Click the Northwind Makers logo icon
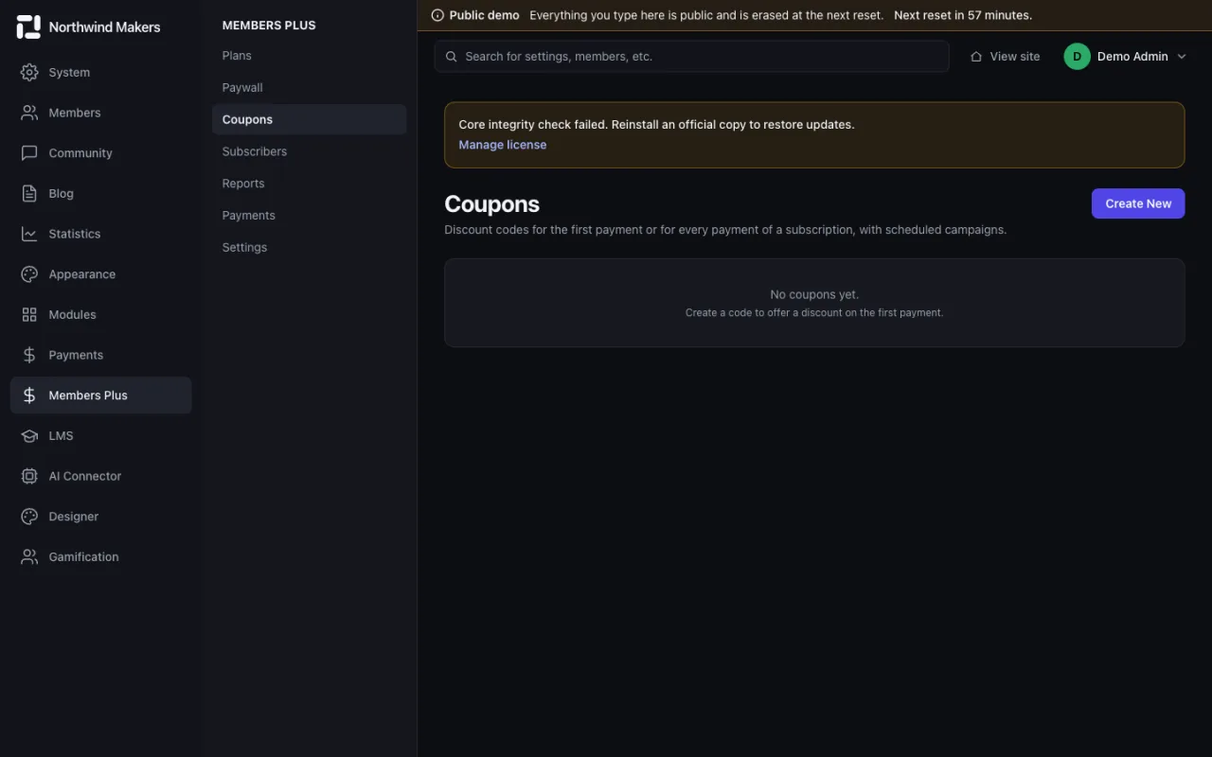1212x757 pixels. point(28,26)
